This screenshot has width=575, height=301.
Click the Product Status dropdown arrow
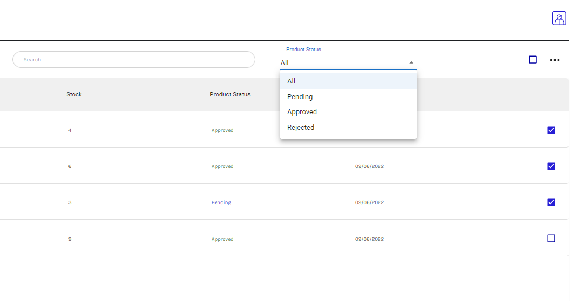[x=411, y=62]
